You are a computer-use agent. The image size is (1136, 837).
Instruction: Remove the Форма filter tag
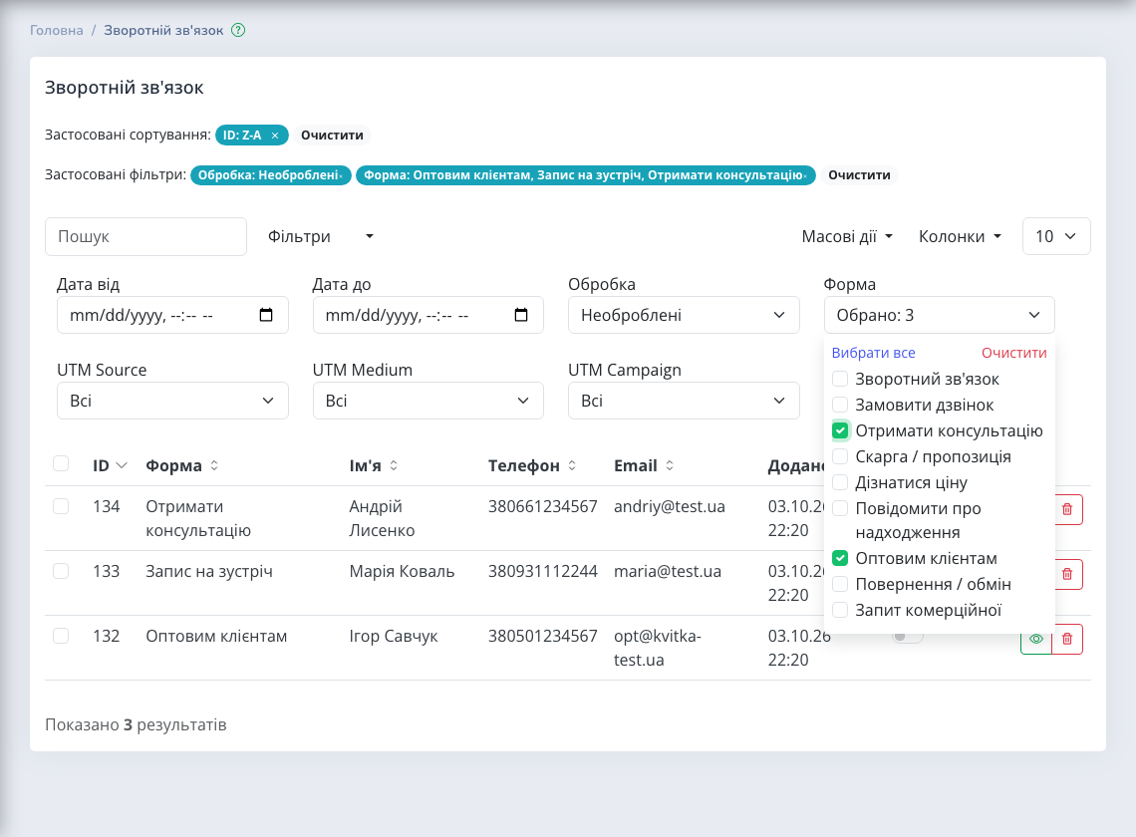pyautogui.click(x=805, y=176)
